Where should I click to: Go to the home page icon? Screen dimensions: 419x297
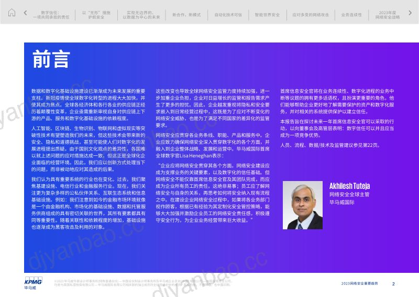[x=12, y=13]
